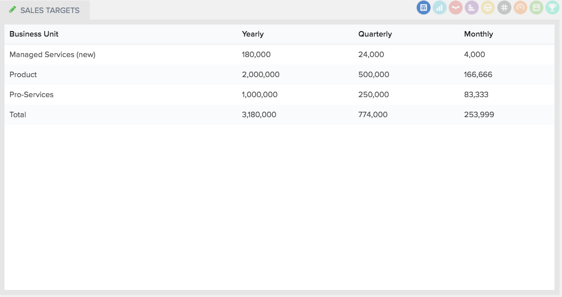Sort by the Quarterly column header
Viewport: 562px width, 297px height.
375,34
